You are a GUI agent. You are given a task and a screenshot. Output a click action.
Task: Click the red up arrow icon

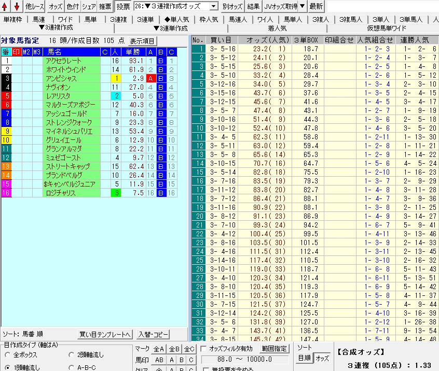6,6
